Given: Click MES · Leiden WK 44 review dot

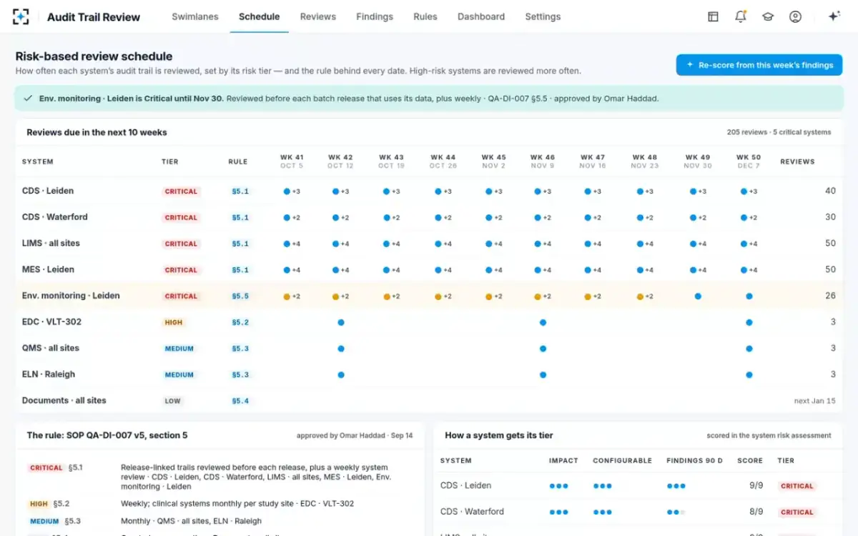Looking at the screenshot, I should (x=438, y=270).
